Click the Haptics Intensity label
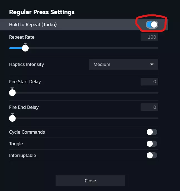This screenshot has width=180, height=191. point(26,64)
